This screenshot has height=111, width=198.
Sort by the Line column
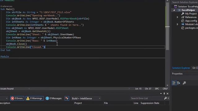pyautogui.click(x=136, y=103)
